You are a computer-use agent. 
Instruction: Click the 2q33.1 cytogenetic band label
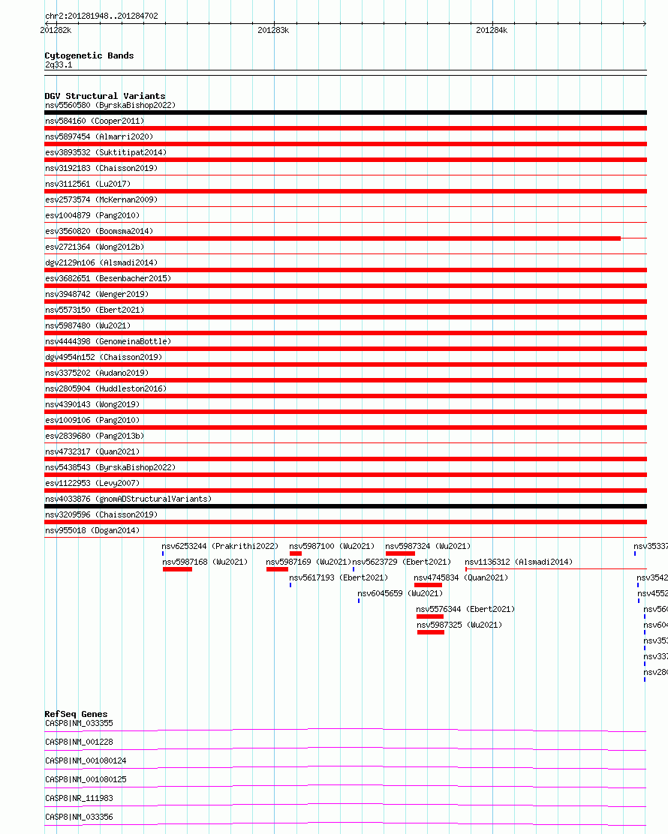[x=59, y=65]
